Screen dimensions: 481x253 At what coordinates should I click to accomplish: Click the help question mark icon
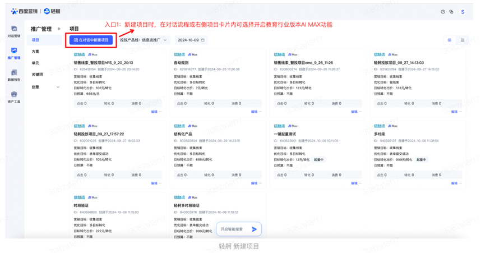click(x=443, y=12)
